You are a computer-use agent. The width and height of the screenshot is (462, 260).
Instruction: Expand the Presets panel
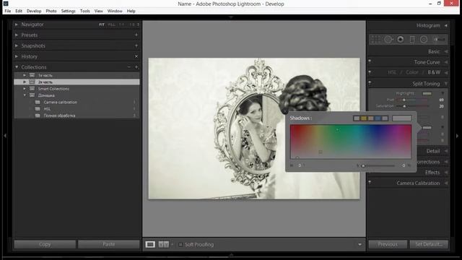(17, 35)
